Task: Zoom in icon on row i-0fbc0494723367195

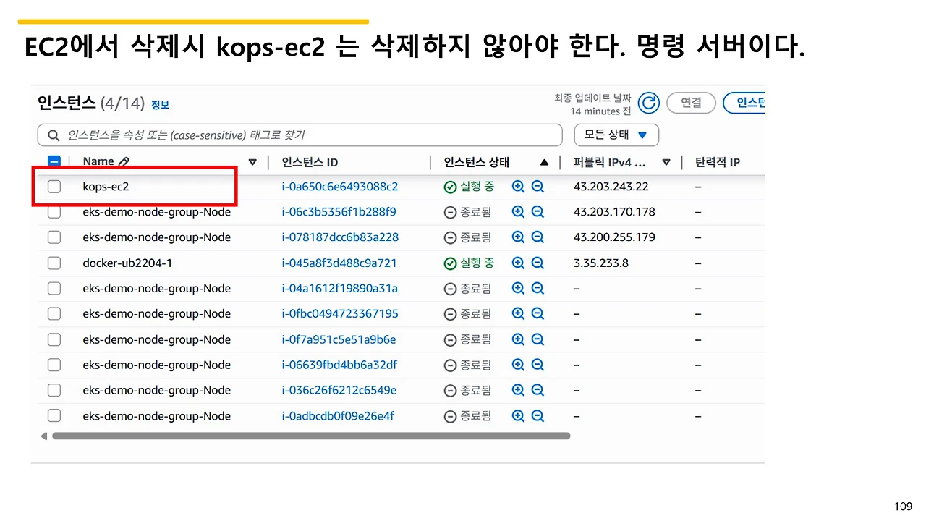Action: coord(518,314)
